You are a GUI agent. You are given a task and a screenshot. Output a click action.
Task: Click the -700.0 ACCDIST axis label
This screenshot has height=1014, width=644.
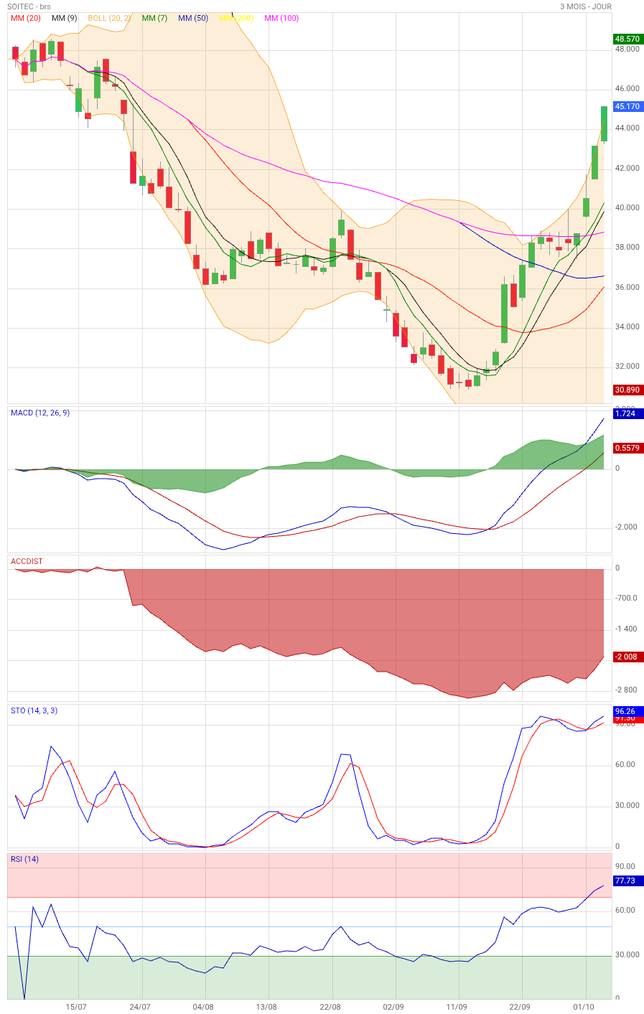[x=626, y=598]
